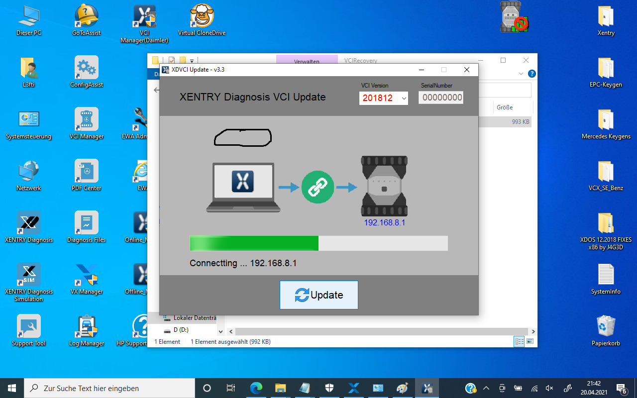Click taskbar search box Zur Suche
Image resolution: width=637 pixels, height=398 pixels.
109,388
